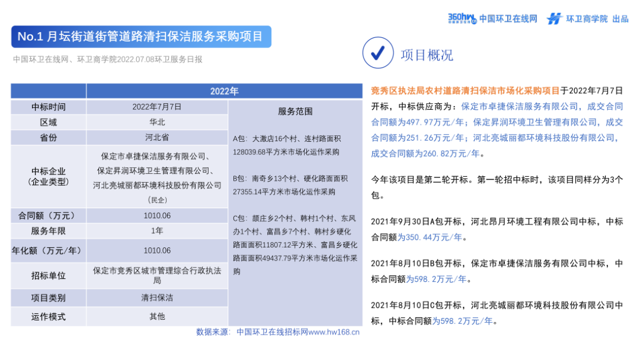640x353 pixels.
Task: Click the 中标企业（企业类型） row label
Action: pos(49,177)
